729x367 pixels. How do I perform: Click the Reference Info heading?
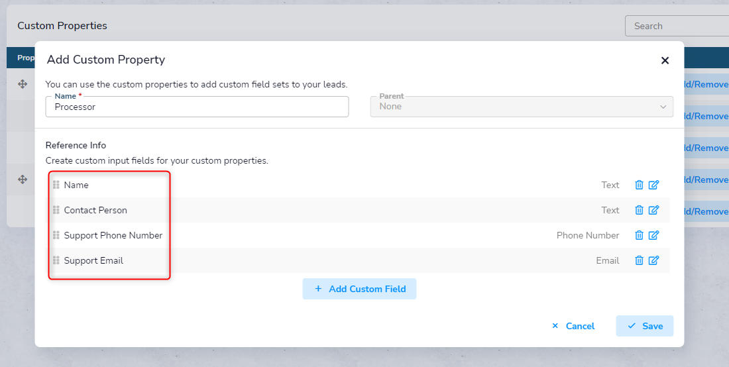pos(76,145)
